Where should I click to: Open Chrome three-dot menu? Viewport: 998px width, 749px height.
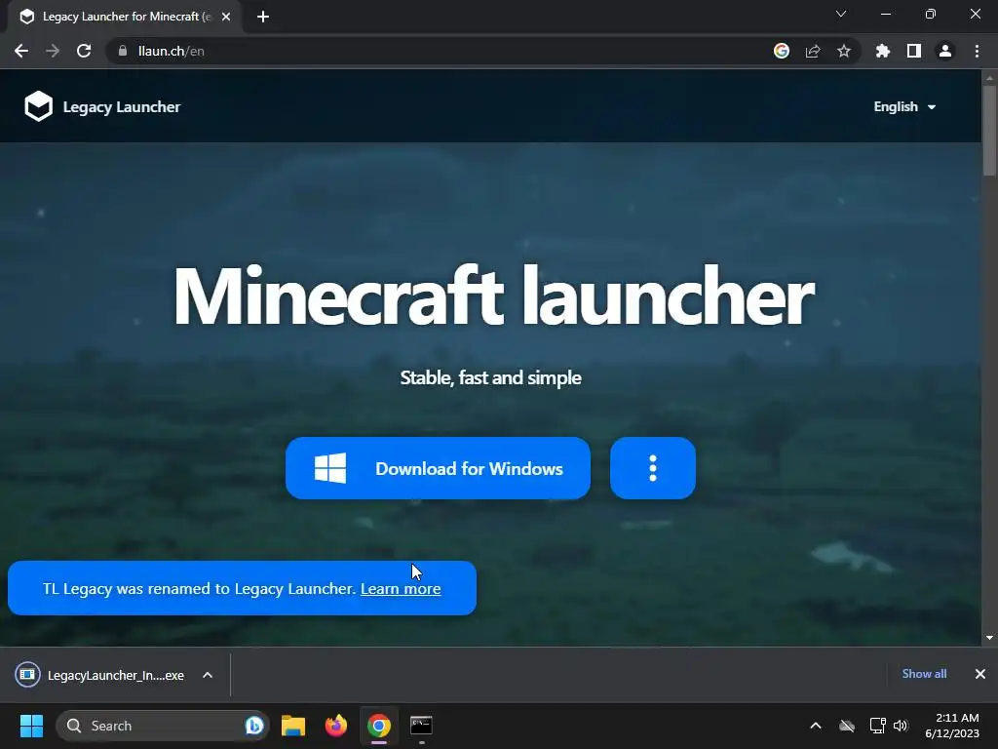[x=977, y=51]
